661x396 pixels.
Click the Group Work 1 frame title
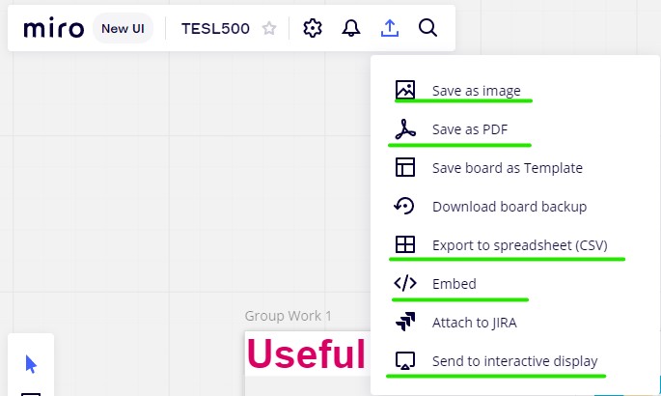coord(288,316)
